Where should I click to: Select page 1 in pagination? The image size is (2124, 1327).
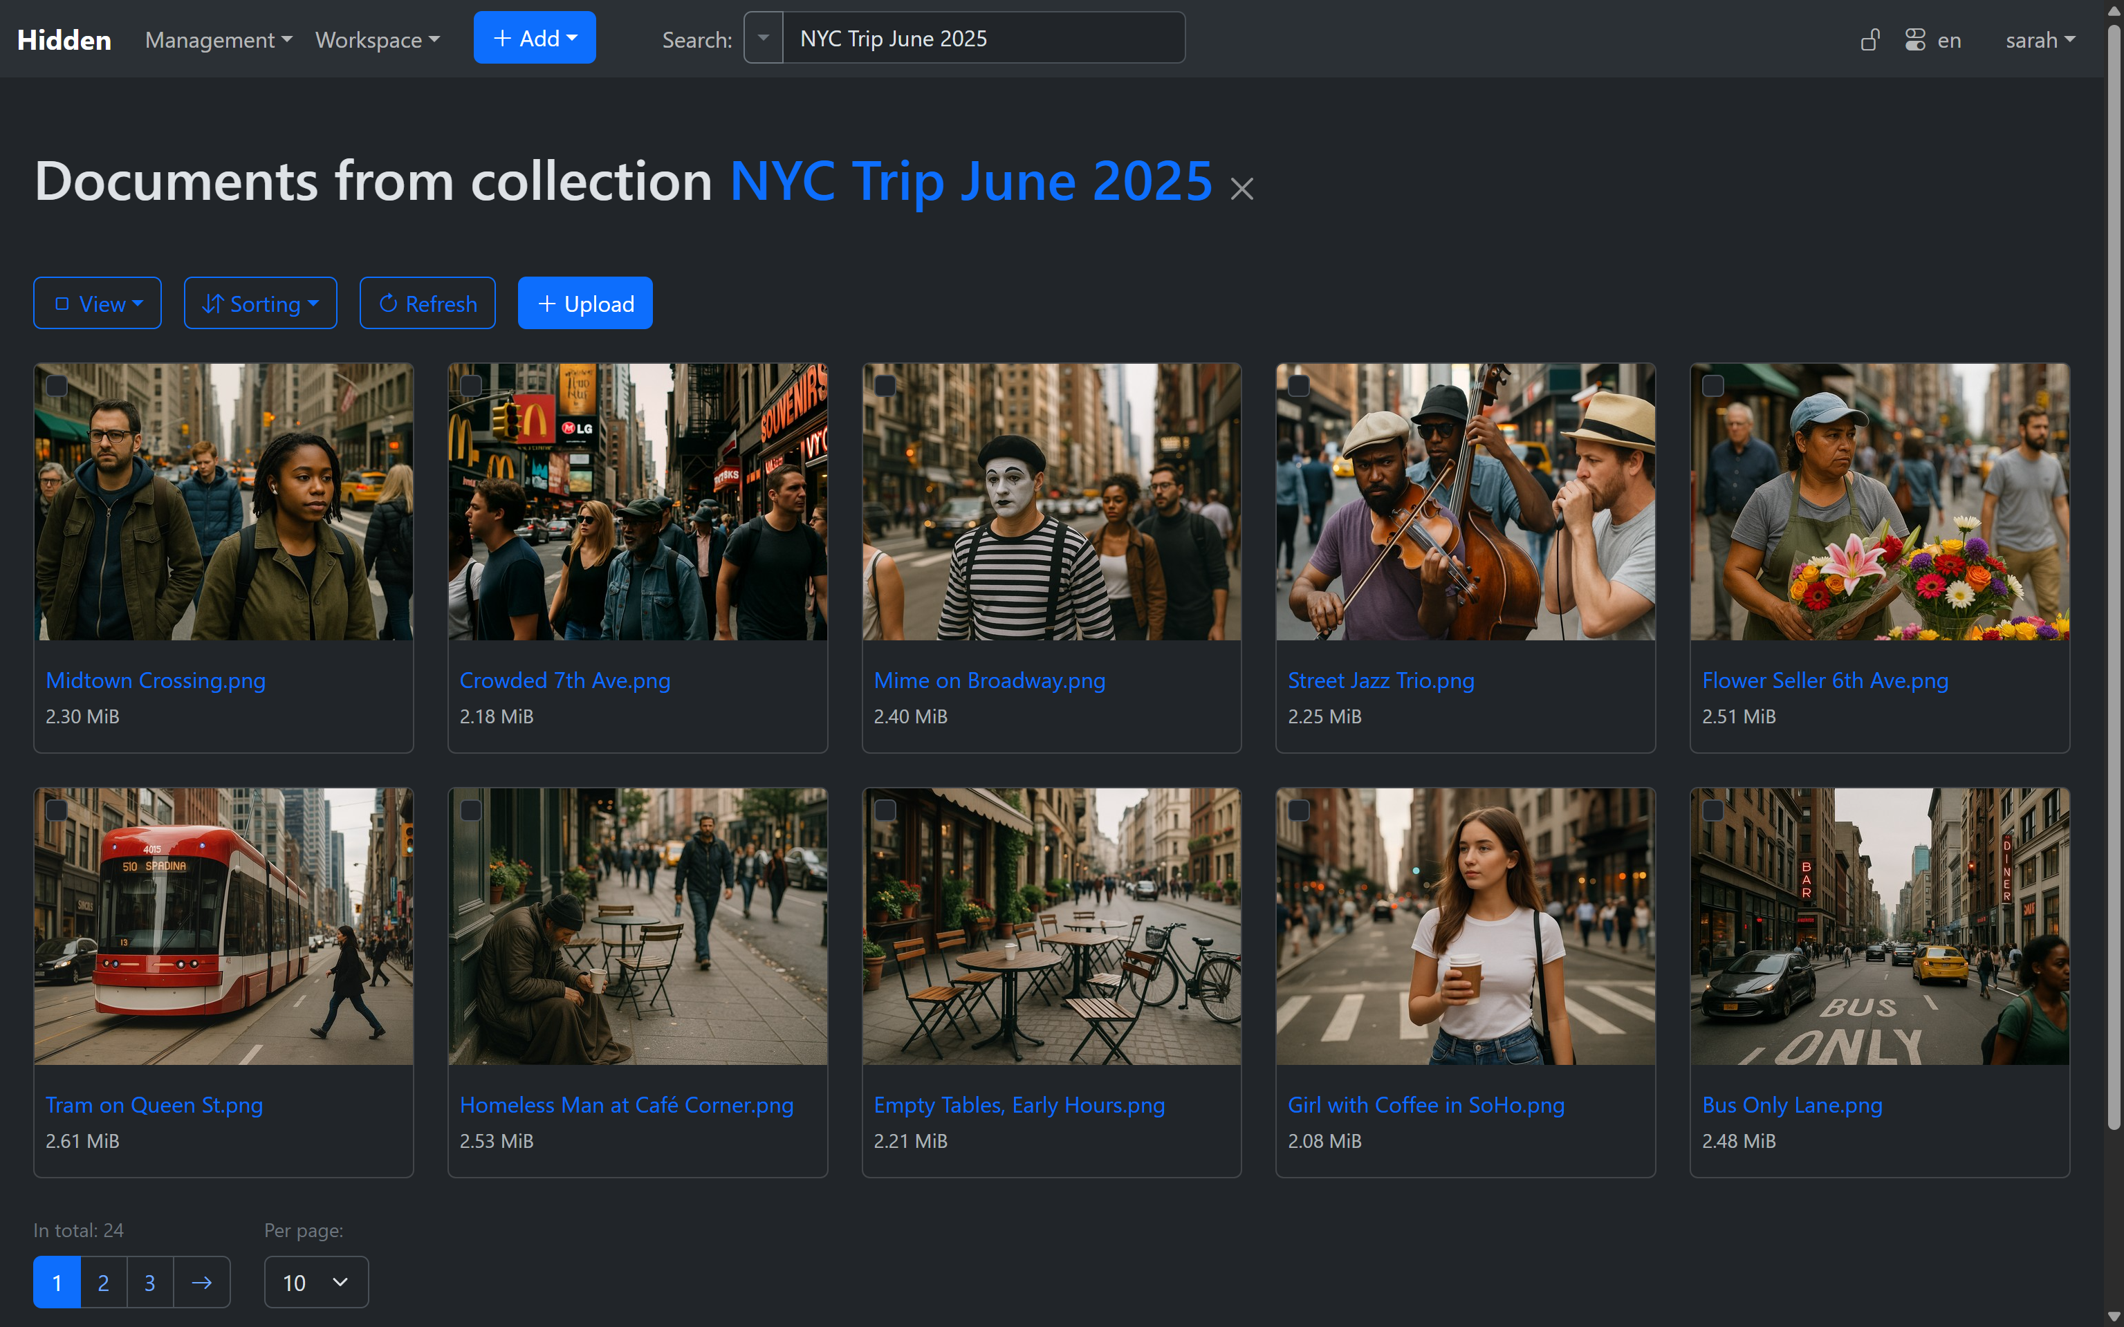57,1282
